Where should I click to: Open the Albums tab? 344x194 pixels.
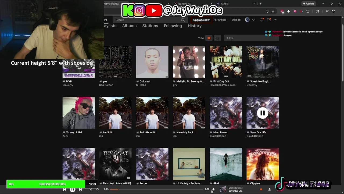[129, 26]
